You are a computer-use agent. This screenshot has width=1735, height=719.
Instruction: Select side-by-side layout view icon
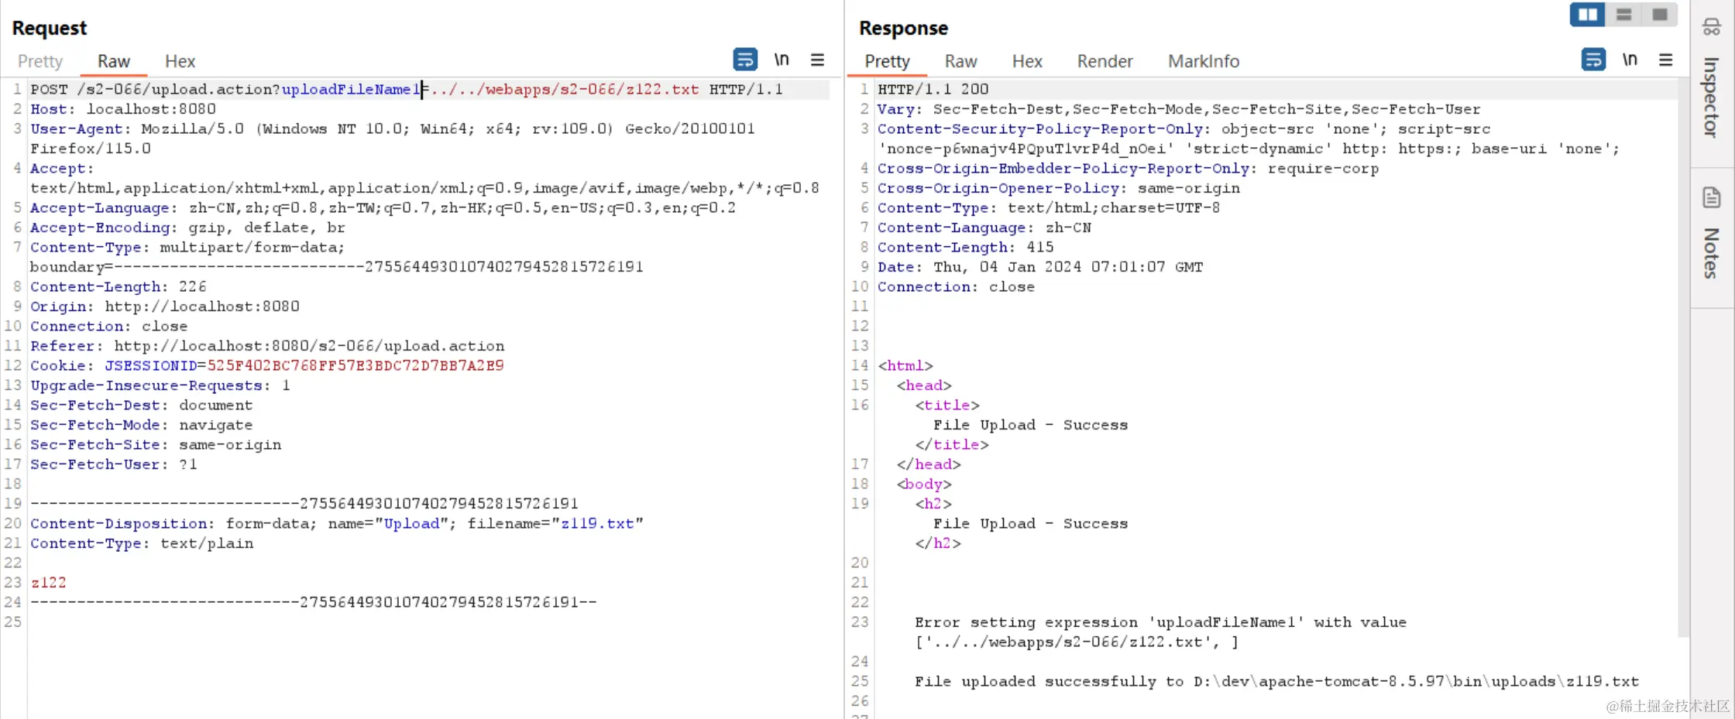[1587, 15]
